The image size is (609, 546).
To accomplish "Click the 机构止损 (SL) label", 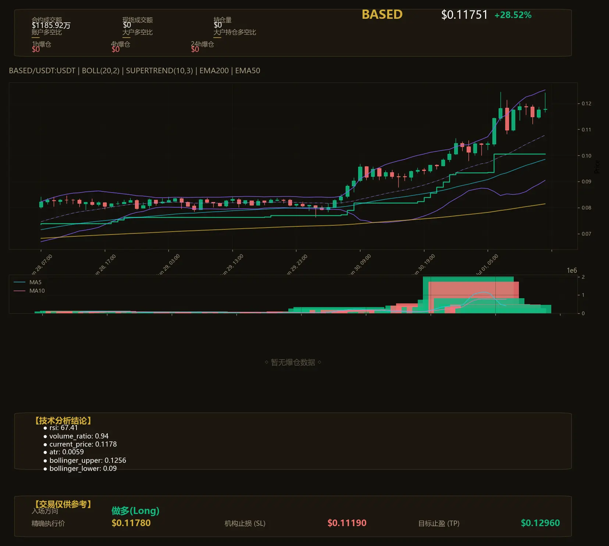I will tap(245, 524).
